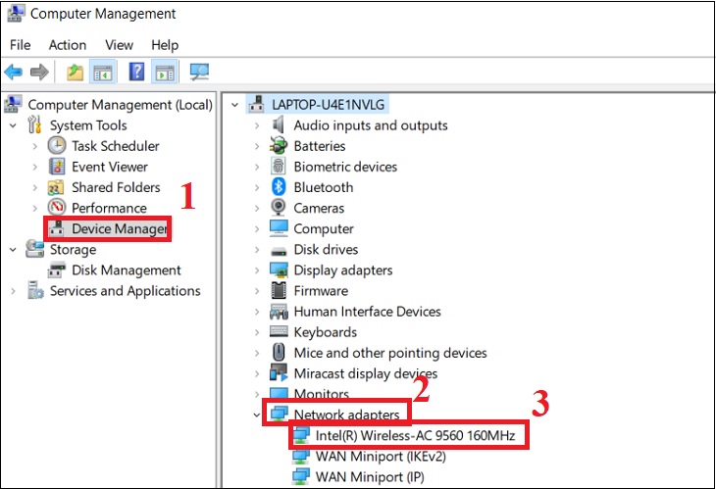Click the Task Scheduler clock icon

point(57,146)
